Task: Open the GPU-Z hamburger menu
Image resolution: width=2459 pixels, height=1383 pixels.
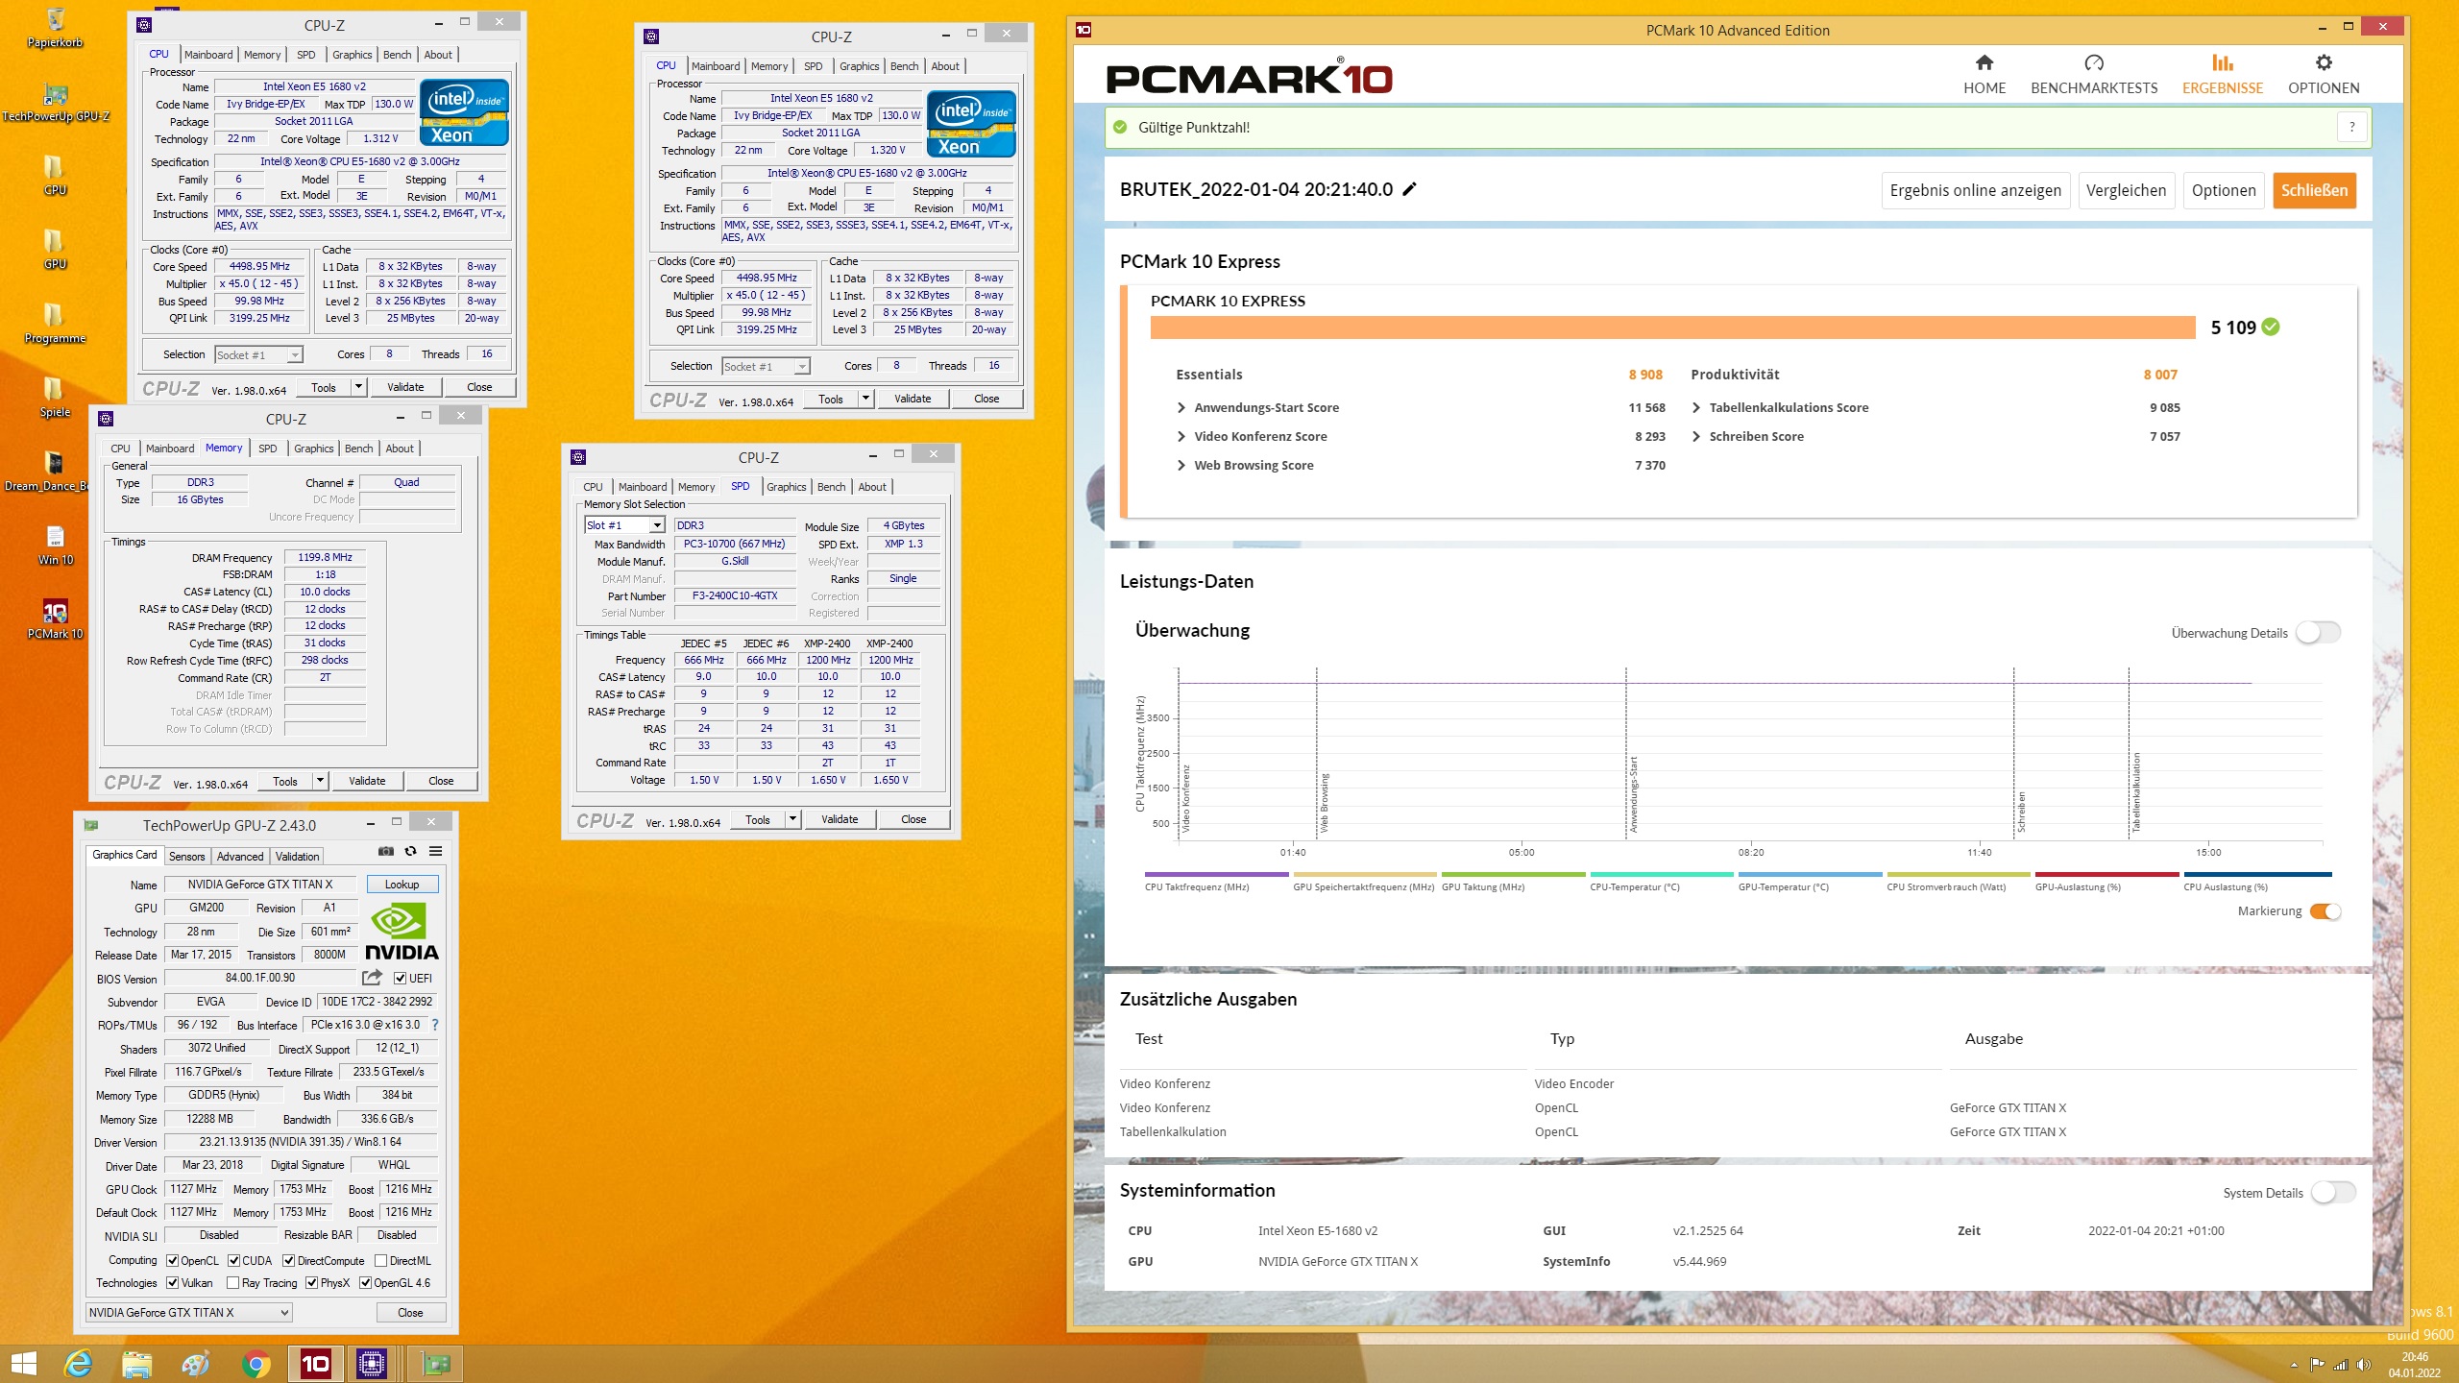Action: point(436,851)
